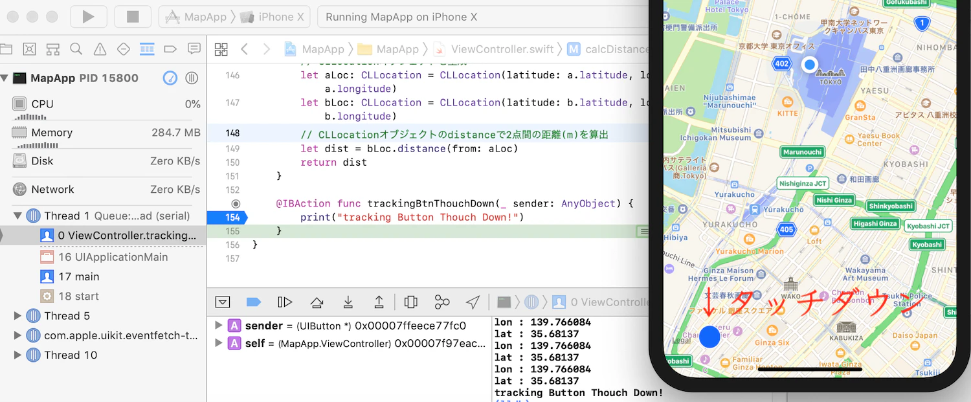Expand Thread 5
This screenshot has width=971, height=402.
tap(17, 316)
